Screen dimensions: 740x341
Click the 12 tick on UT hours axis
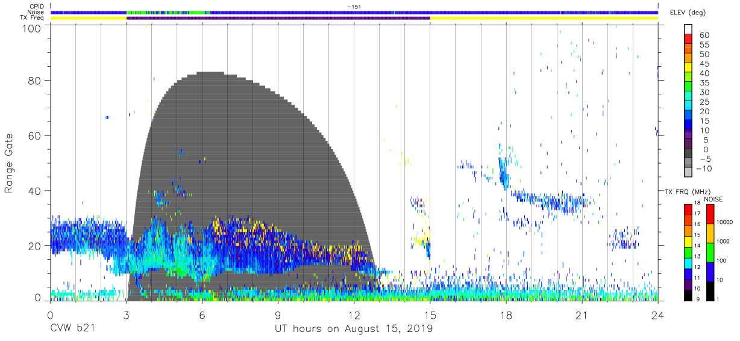click(x=354, y=315)
